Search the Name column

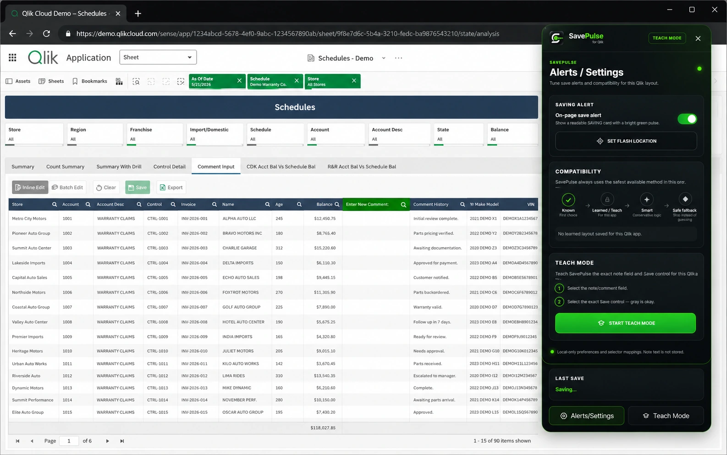pyautogui.click(x=268, y=205)
